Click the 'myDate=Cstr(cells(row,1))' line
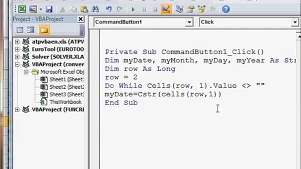This screenshot has height=169, width=301. click(163, 94)
